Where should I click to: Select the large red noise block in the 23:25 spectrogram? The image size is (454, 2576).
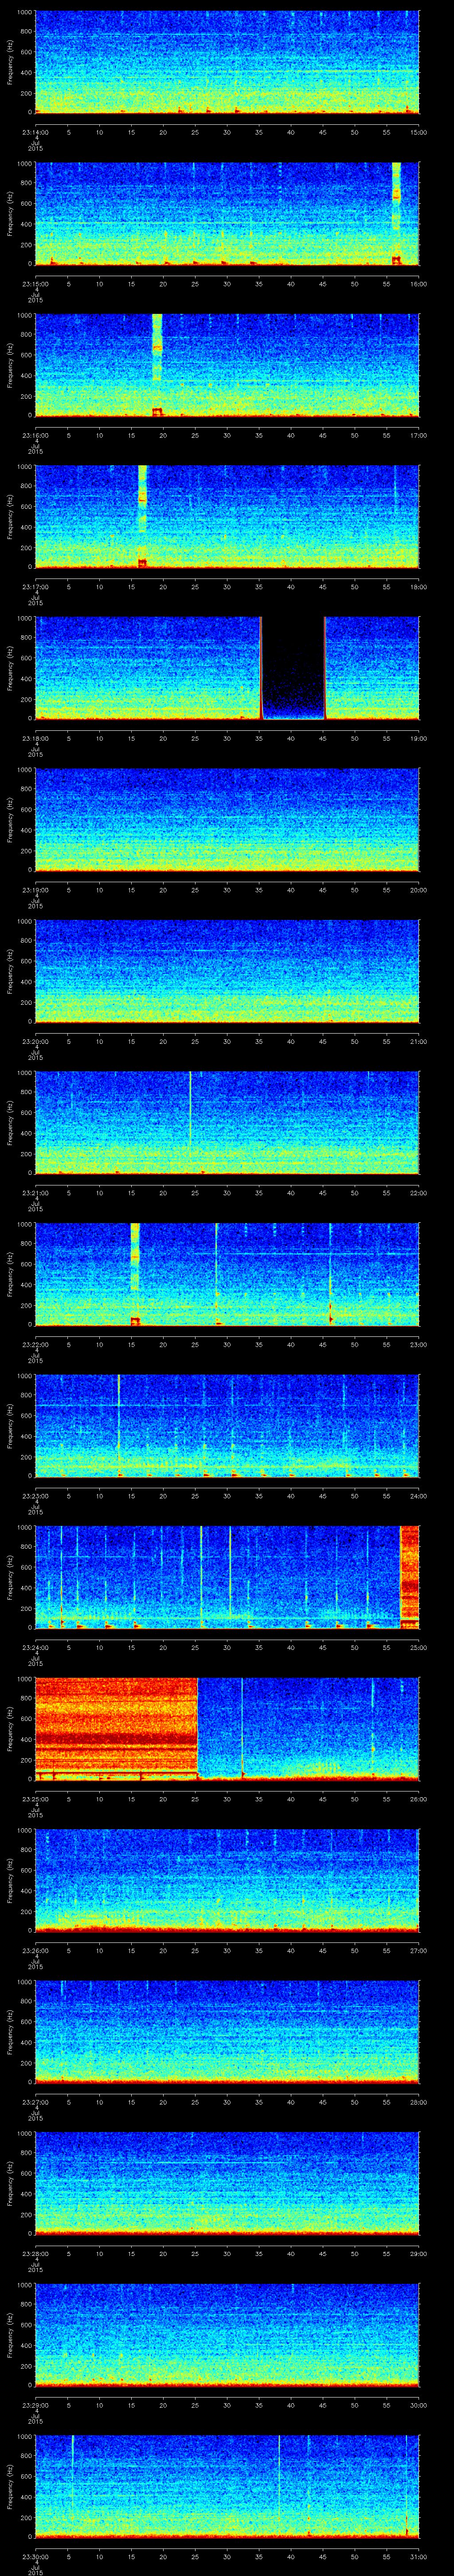pyautogui.click(x=116, y=1728)
